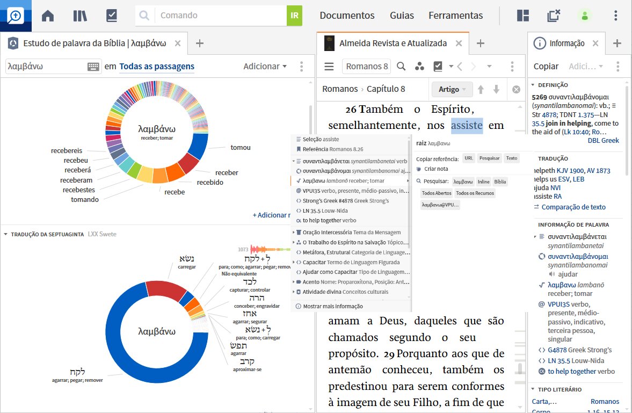
Task: Add a new tab next to Informação
Action: click(x=617, y=43)
